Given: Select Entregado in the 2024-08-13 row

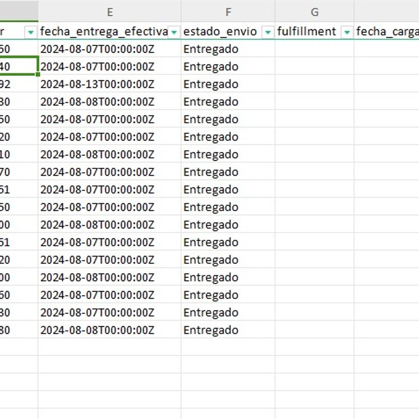Looking at the screenshot, I should pyautogui.click(x=228, y=84).
